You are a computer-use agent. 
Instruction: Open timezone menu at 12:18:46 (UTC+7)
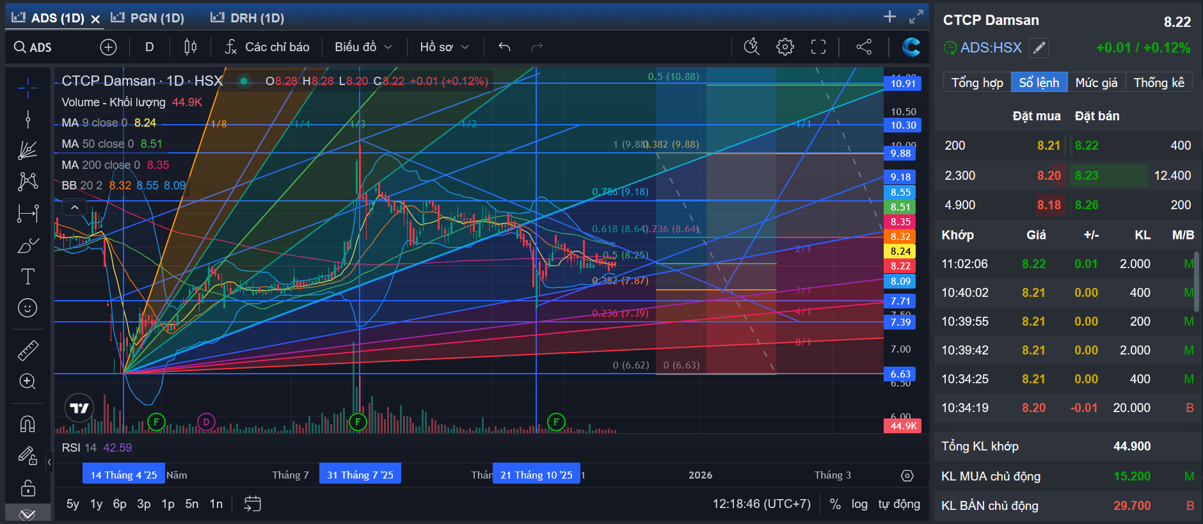coord(761,504)
